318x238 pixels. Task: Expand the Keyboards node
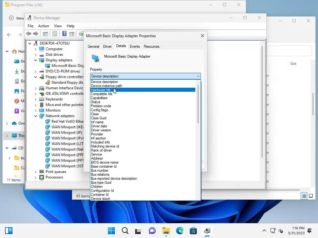(x=35, y=99)
